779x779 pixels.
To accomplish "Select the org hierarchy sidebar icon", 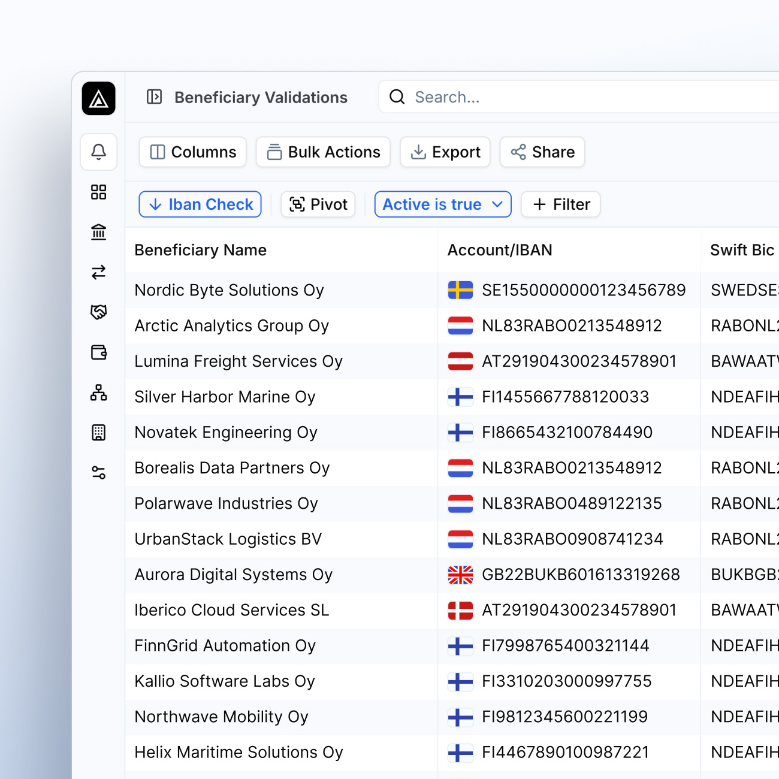I will tap(99, 392).
